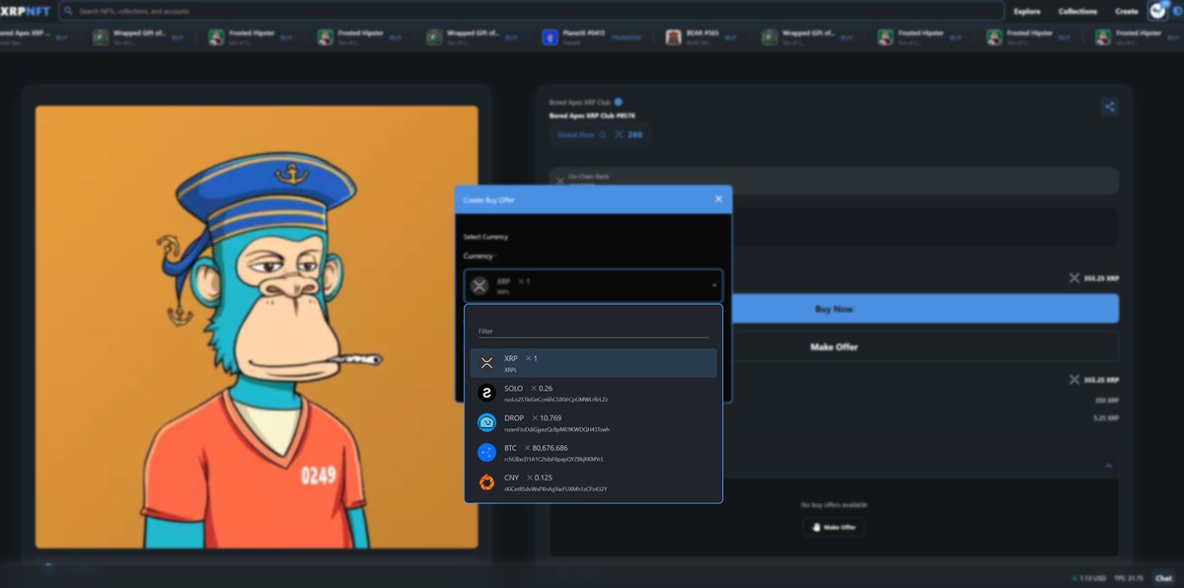The height and width of the screenshot is (588, 1184).
Task: Open the profile avatar menu
Action: click(x=1158, y=11)
